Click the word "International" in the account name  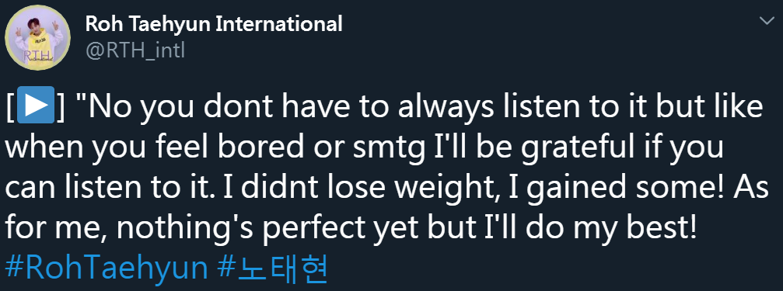click(279, 23)
